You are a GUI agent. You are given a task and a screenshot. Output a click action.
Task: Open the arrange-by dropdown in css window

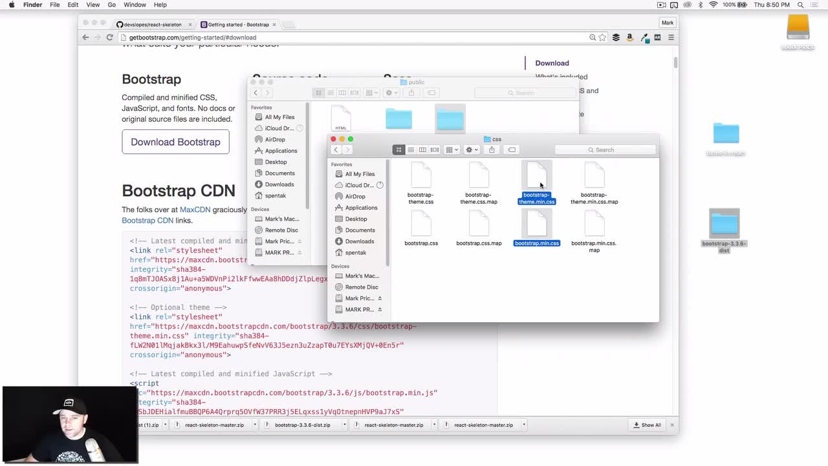[452, 150]
